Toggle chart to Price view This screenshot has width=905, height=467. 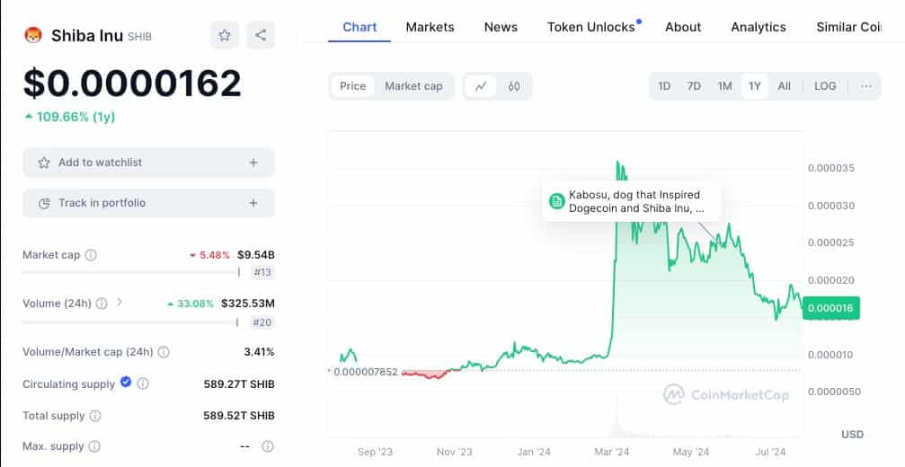pyautogui.click(x=352, y=86)
